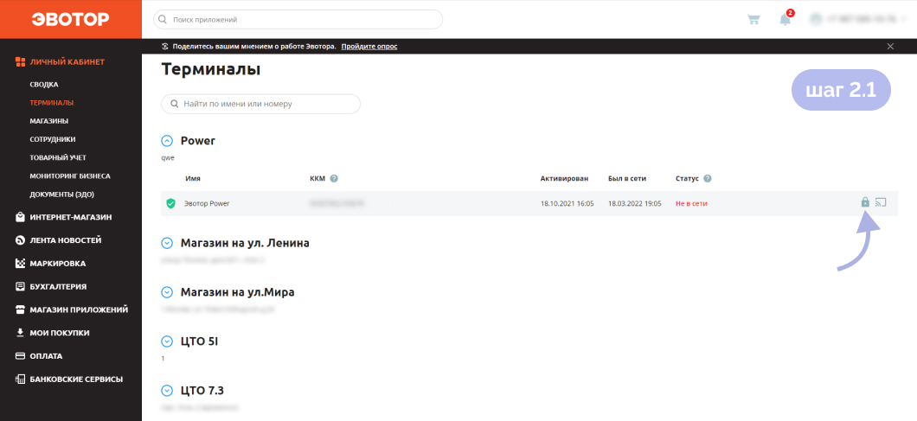Viewport: 917px width, 421px height.
Task: Click the Активирован column header
Action: tap(564, 178)
